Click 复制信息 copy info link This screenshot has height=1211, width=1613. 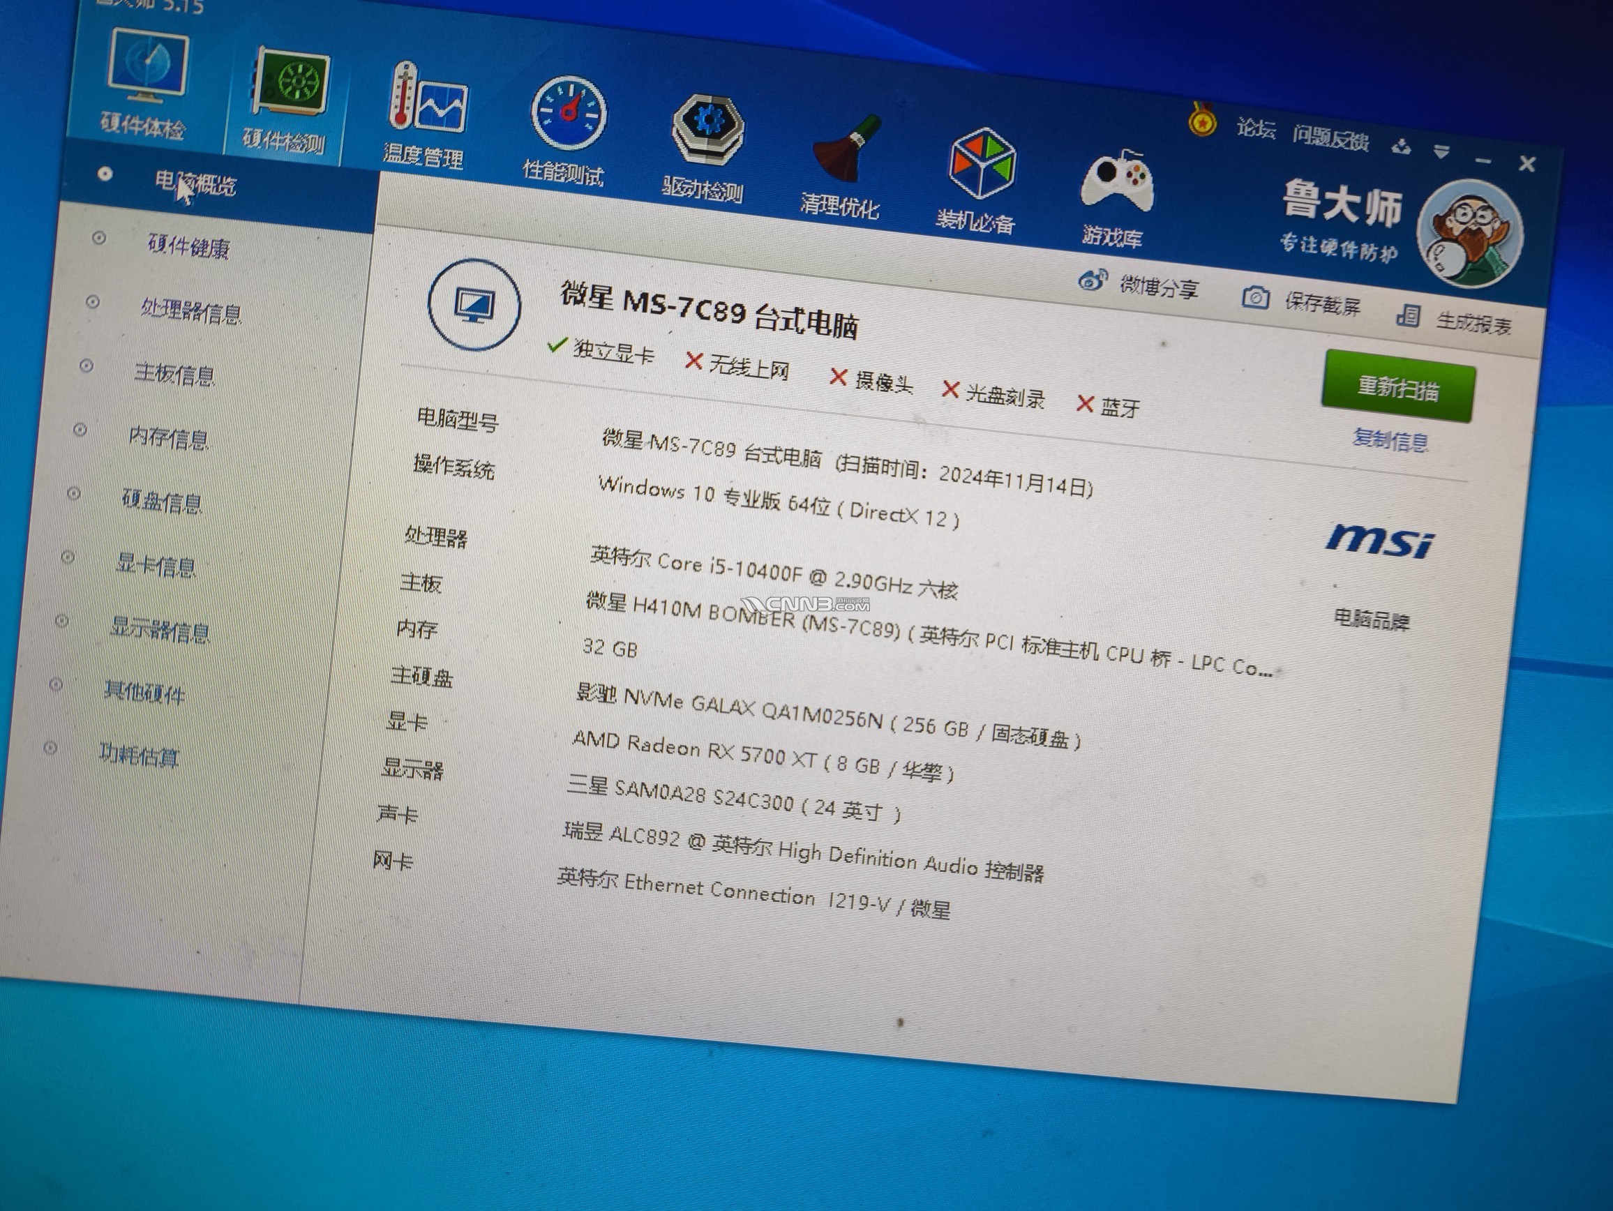(1390, 439)
